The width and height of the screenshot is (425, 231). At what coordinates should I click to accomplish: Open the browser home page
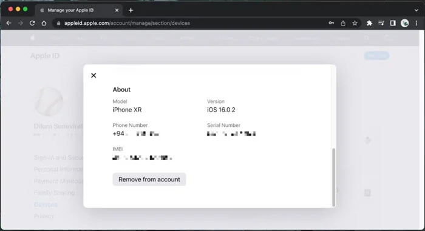click(x=44, y=23)
